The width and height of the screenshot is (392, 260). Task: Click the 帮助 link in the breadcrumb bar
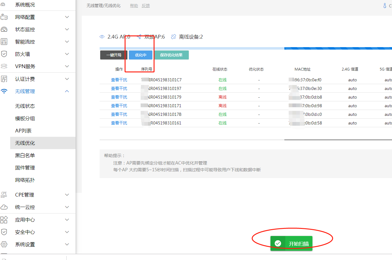tap(134, 6)
